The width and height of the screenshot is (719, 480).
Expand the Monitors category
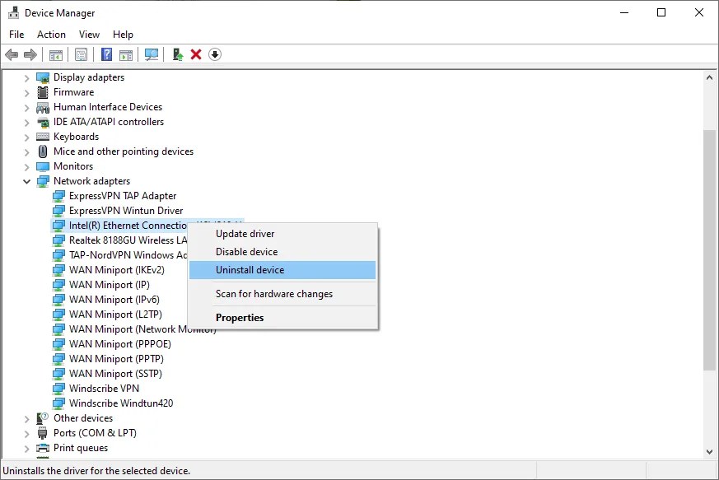pos(26,165)
